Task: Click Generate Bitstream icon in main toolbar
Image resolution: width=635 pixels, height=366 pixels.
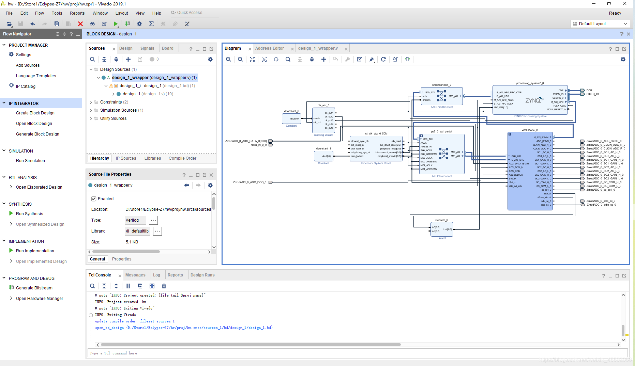Action: tap(127, 24)
